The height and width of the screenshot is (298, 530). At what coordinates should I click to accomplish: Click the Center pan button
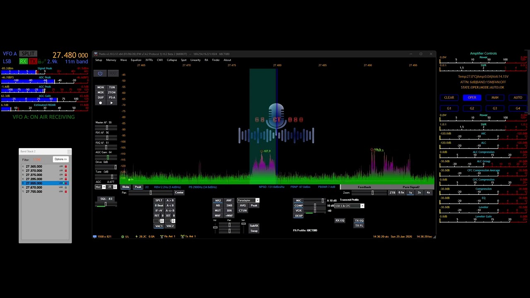[179, 193]
